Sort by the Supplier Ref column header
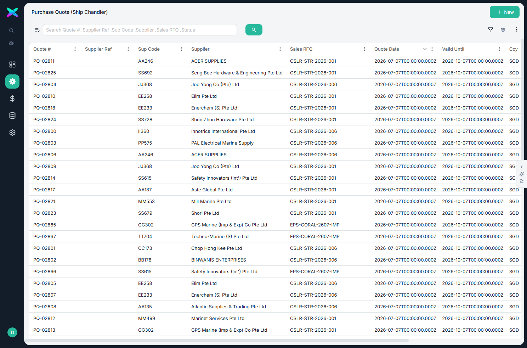 coord(98,49)
